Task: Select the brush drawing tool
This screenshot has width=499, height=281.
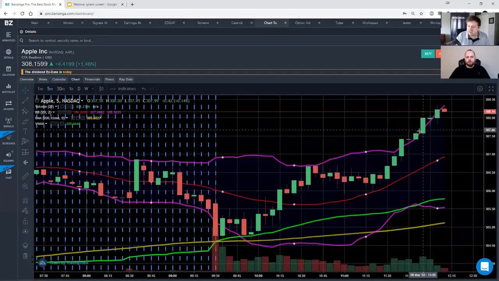Action: click(25, 121)
